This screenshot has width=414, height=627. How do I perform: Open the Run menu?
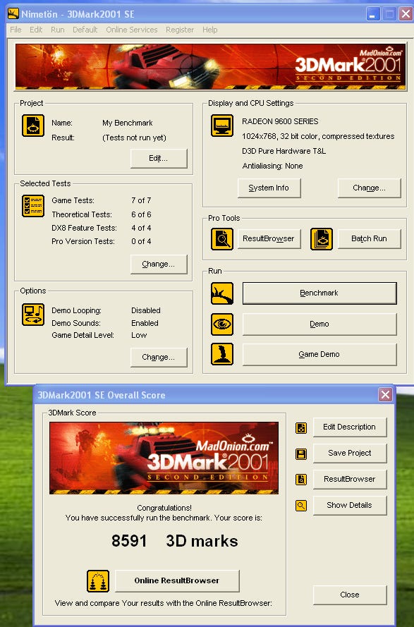point(58,30)
